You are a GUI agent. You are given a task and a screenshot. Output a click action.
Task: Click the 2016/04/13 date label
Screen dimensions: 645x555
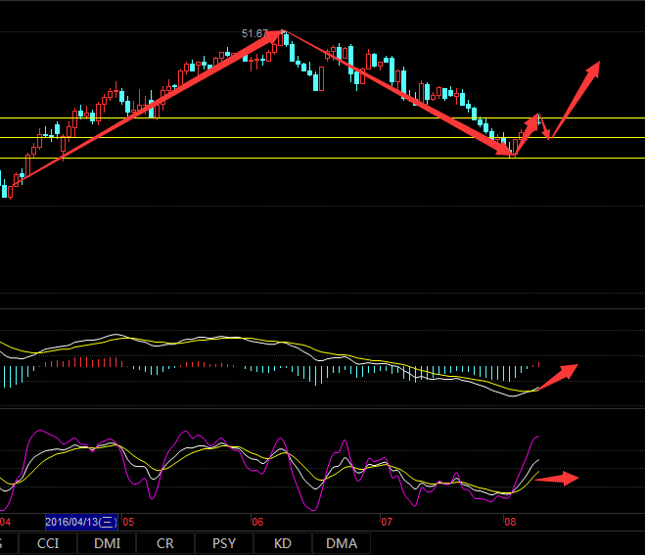(x=82, y=523)
